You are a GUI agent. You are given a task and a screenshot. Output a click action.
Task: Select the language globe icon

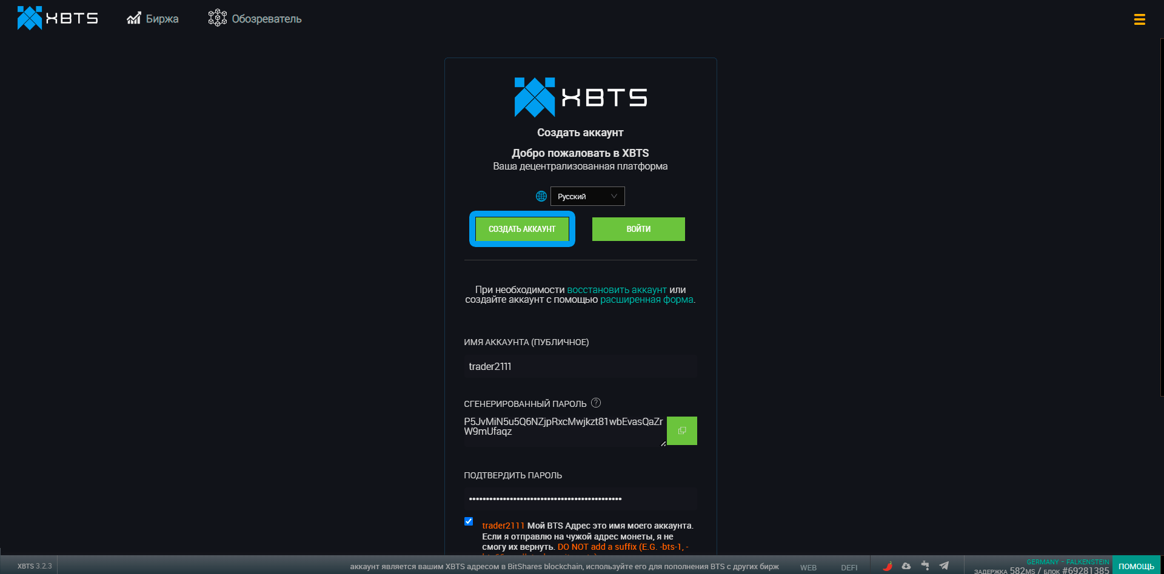[541, 196]
